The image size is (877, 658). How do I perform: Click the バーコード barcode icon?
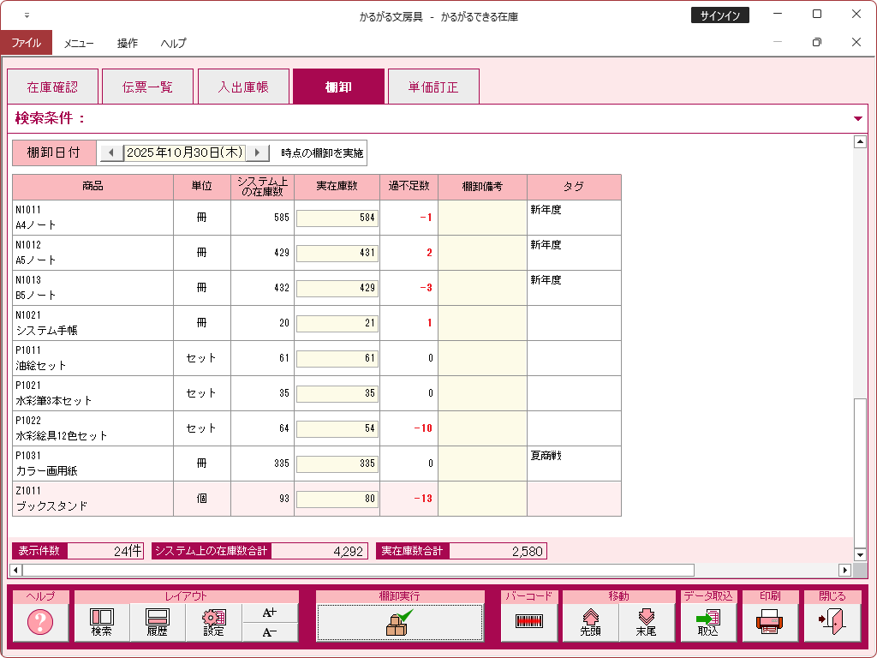[x=529, y=623]
